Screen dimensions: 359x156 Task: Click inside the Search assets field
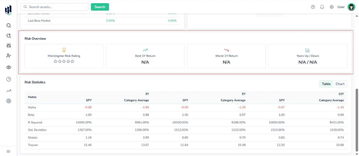(x=54, y=7)
